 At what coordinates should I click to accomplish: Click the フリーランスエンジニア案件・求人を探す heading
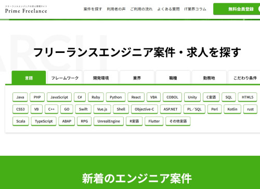(137, 52)
